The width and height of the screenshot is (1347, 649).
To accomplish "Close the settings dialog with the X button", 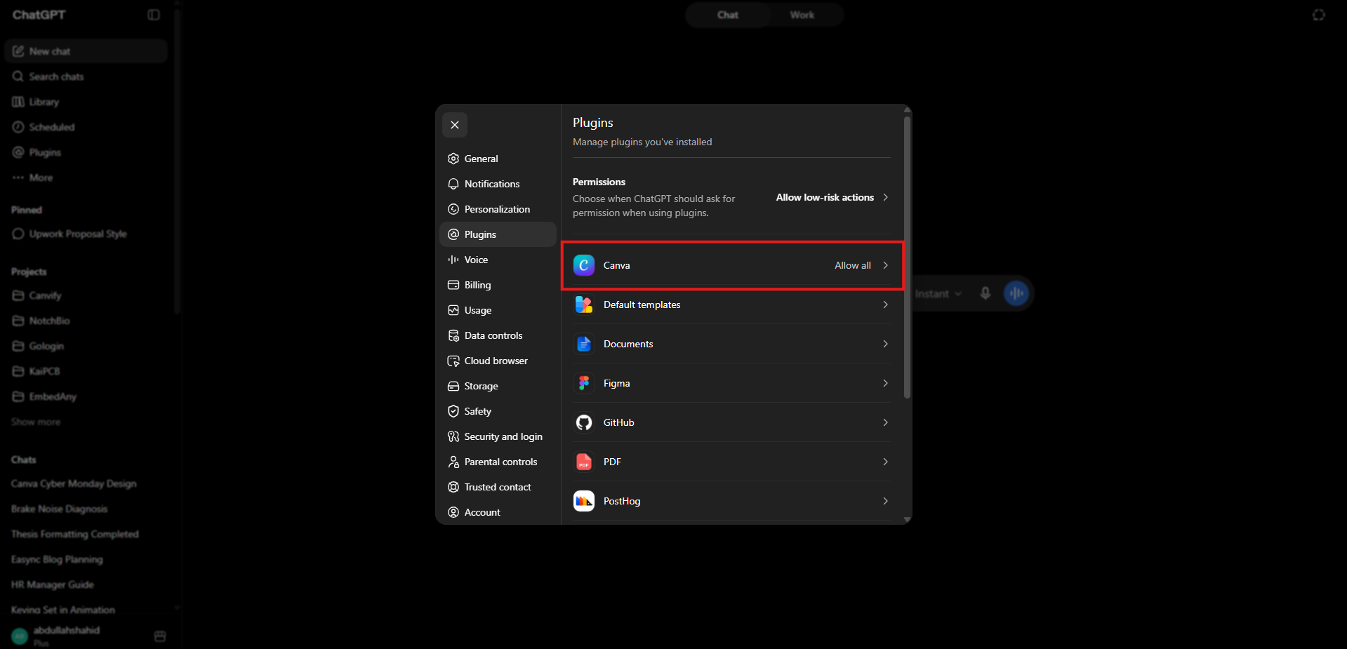I will coord(455,125).
